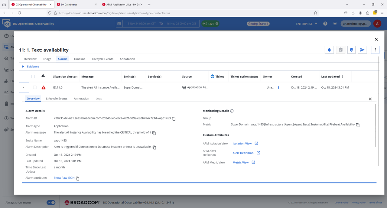Click the clipboard icon in dialog toolbar
Screen dimensions: 387x208
(x=340, y=50)
